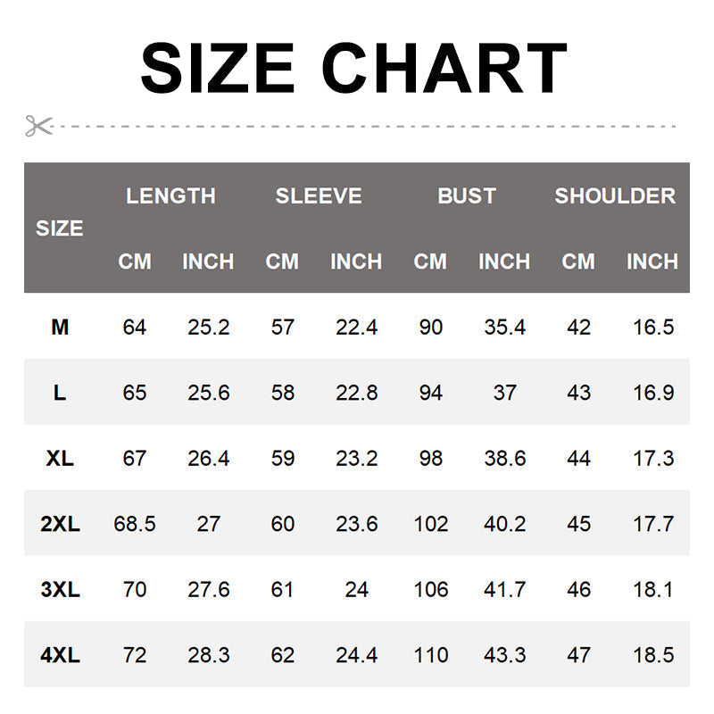Click the SIZE CHART title
Viewport: 714px width, 714px height.
click(x=354, y=69)
